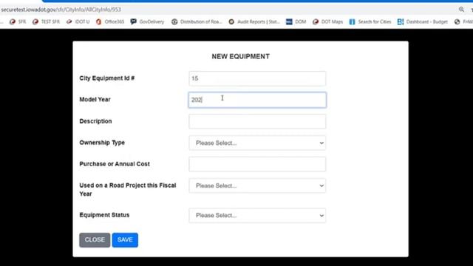Screen dimensions: 473x266
Task: Click the Equipment Status label
Action: [104, 215]
